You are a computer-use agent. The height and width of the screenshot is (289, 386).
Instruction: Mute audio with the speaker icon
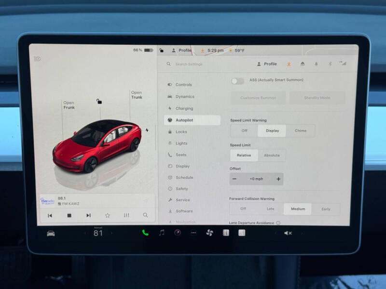tap(288, 233)
